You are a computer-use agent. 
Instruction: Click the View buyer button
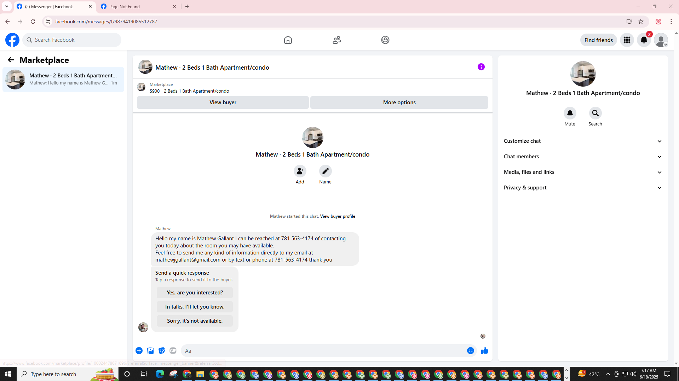point(223,102)
